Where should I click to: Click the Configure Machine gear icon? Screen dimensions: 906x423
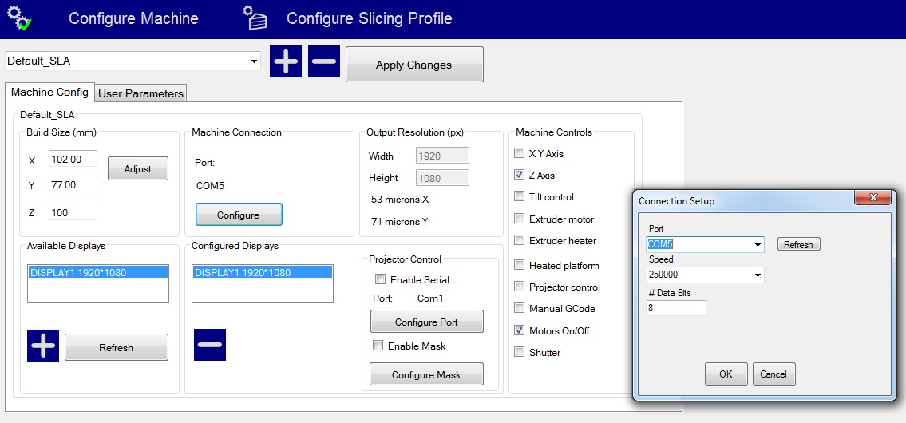coord(19,18)
